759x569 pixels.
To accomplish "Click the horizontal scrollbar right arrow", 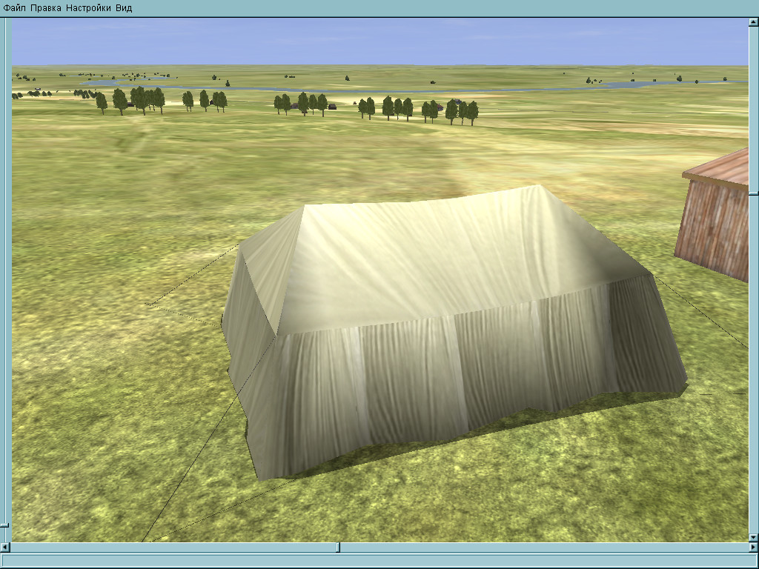I will [754, 548].
